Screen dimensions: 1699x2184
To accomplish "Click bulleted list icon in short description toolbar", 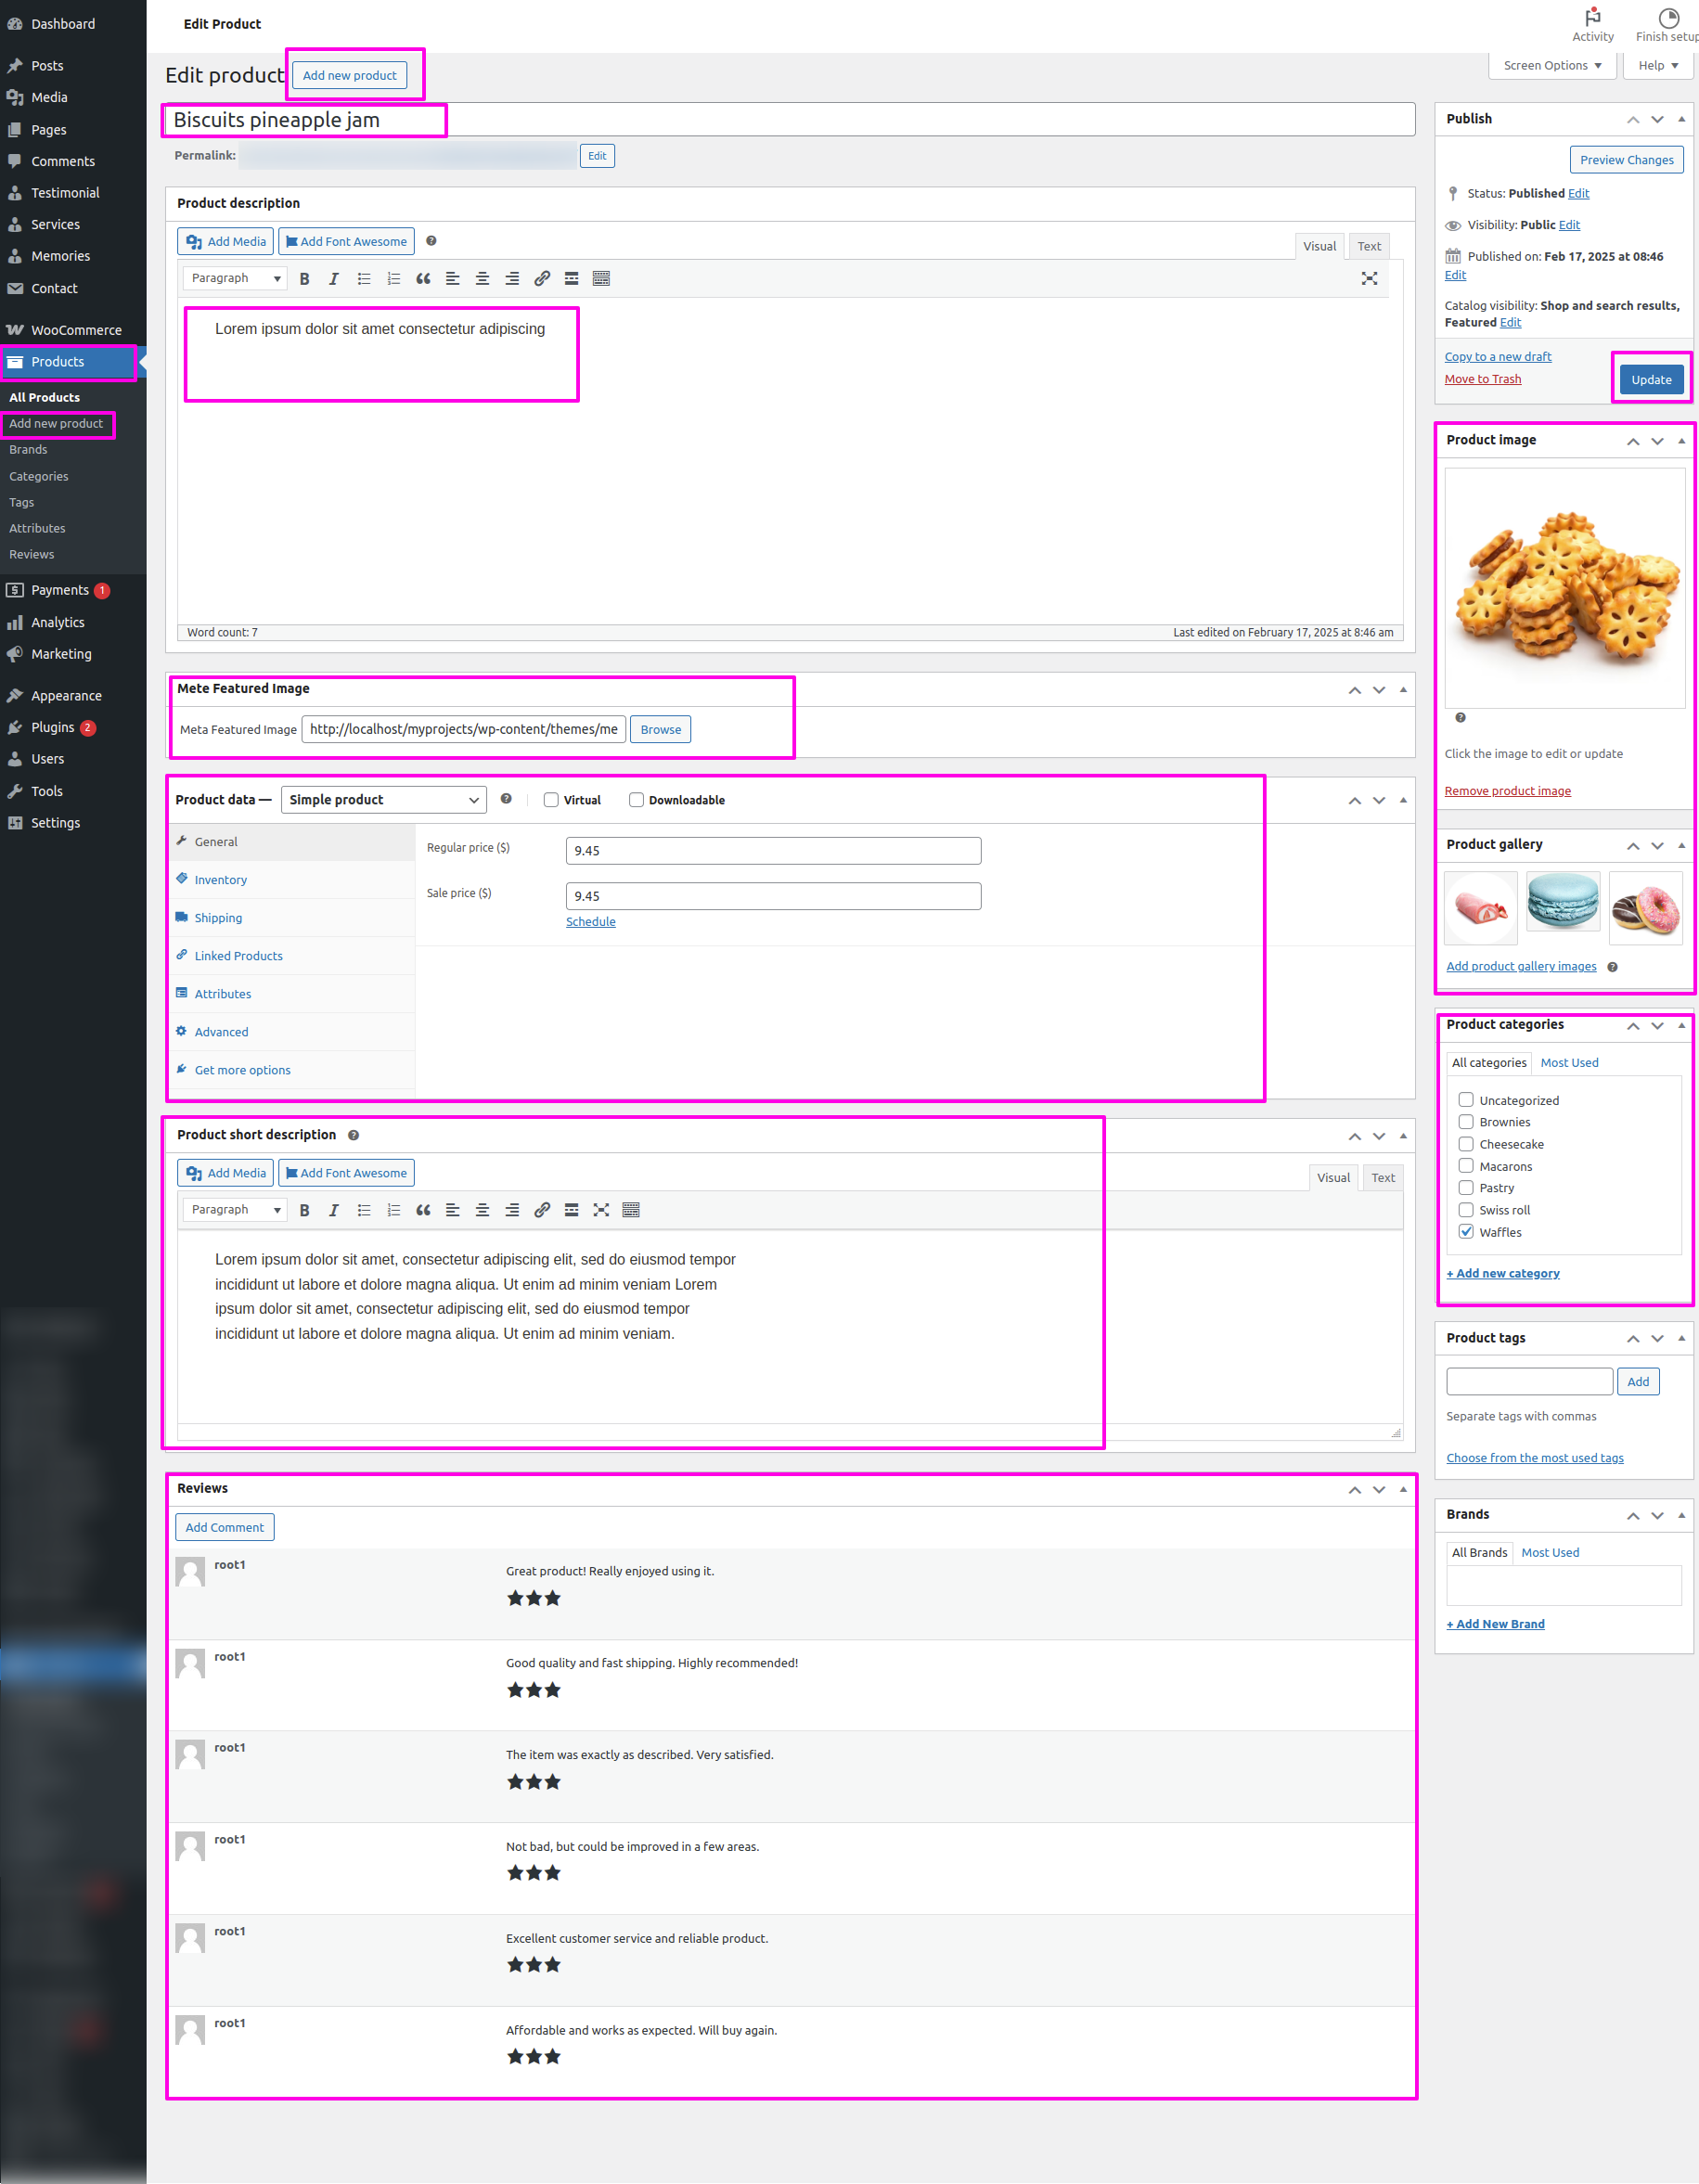I will (x=364, y=1210).
